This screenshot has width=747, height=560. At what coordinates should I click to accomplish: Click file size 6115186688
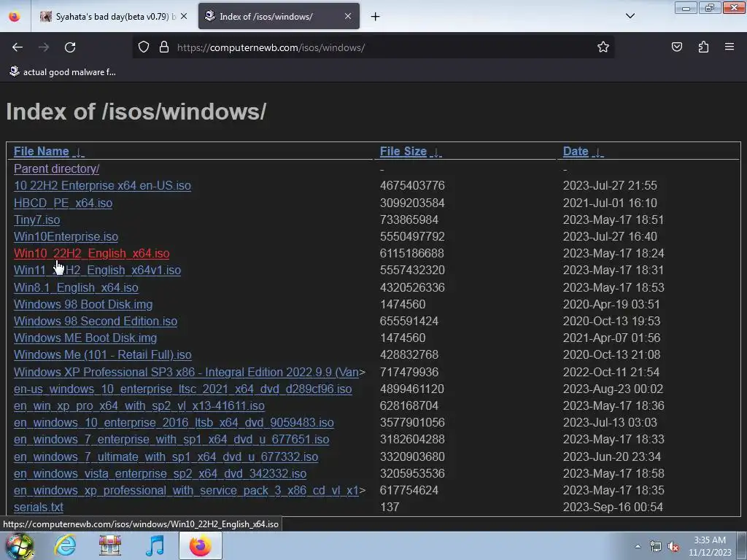click(412, 253)
